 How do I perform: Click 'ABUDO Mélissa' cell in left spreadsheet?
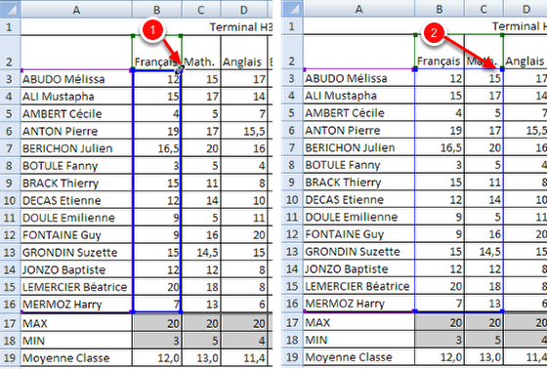click(x=76, y=79)
